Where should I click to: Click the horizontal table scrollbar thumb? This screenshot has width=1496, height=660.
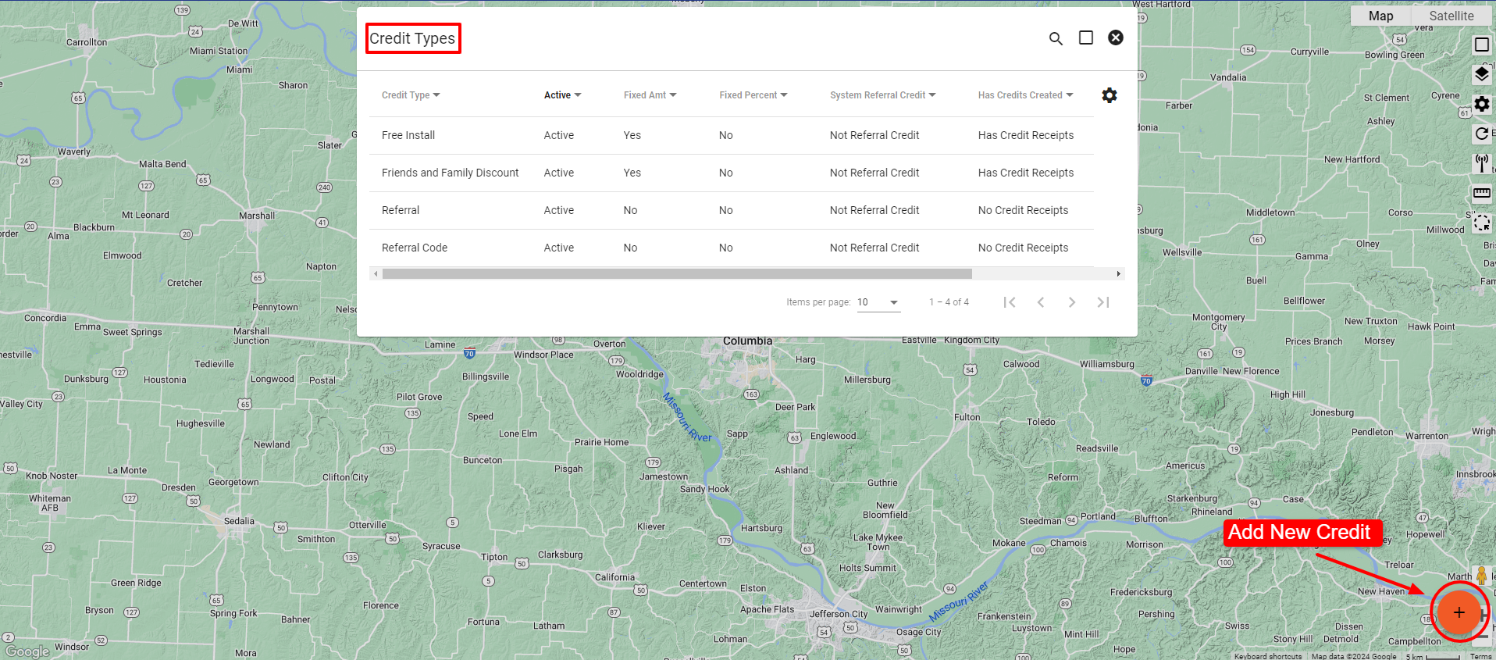coord(677,274)
